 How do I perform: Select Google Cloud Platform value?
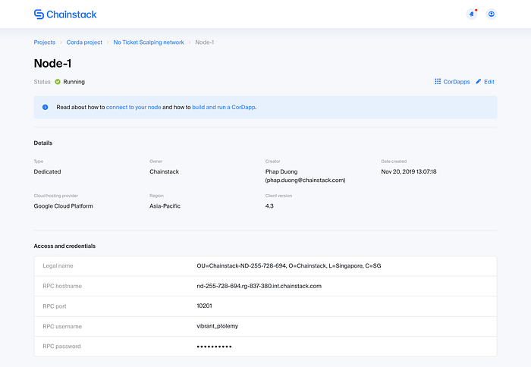(x=63, y=205)
